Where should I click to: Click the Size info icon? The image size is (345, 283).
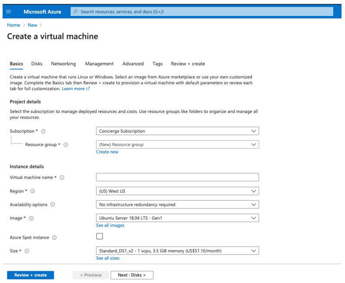point(27,251)
